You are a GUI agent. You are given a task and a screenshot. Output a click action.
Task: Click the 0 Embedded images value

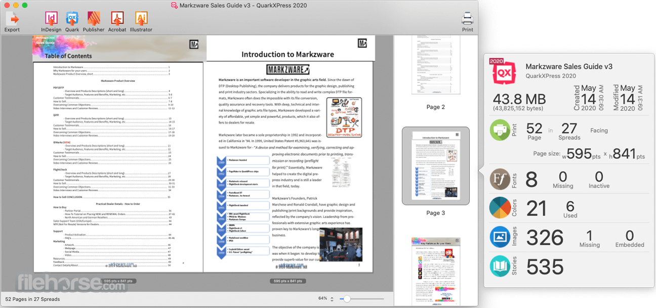630,235
